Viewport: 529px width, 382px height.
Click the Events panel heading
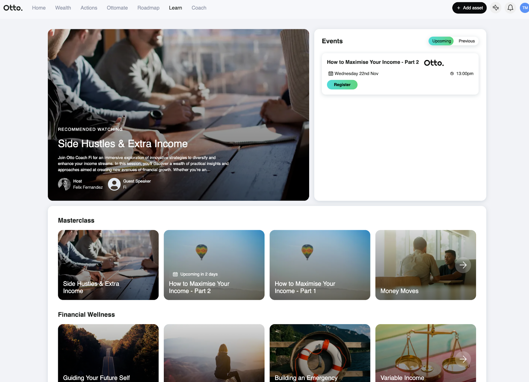332,41
